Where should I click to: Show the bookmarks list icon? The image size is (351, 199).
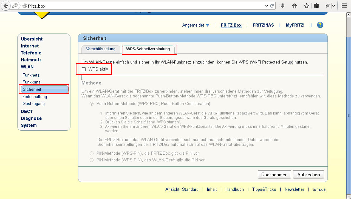click(x=316, y=6)
